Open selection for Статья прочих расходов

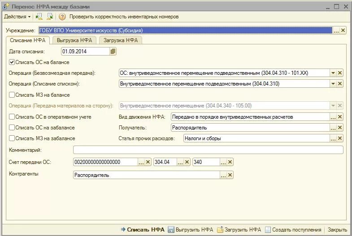click(333, 138)
